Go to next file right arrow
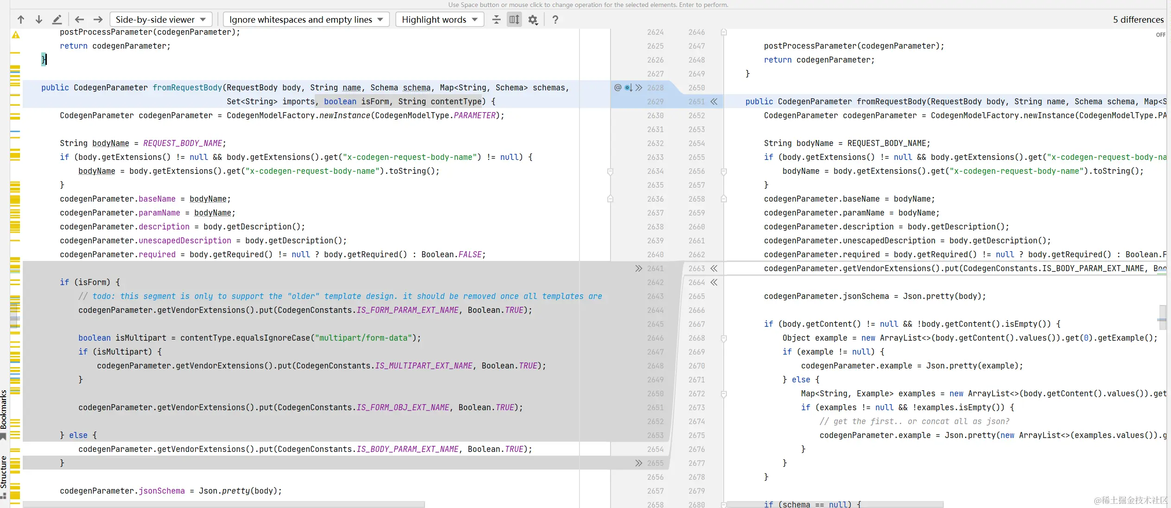The image size is (1171, 508). pos(98,19)
